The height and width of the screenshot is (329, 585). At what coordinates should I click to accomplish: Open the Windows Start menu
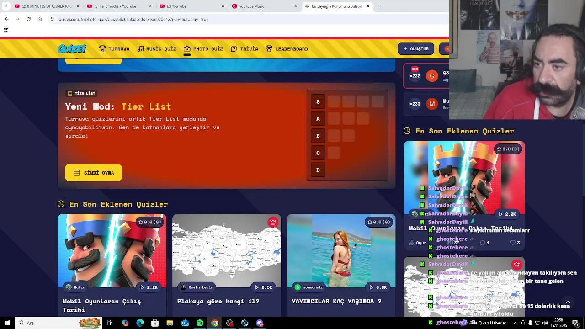7,323
